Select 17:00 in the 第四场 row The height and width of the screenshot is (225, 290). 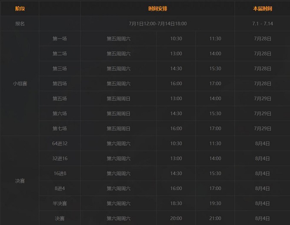click(215, 84)
